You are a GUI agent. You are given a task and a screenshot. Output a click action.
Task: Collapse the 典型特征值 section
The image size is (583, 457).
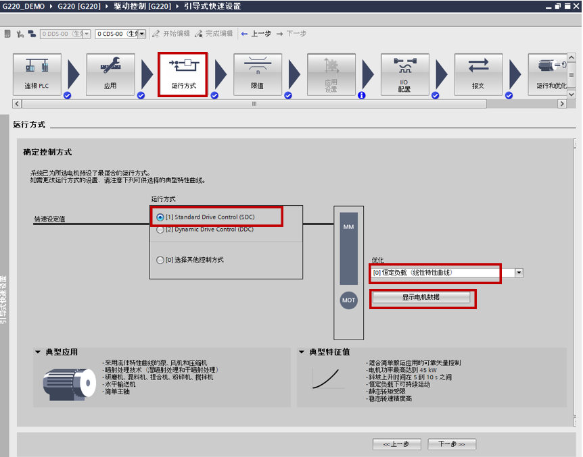click(x=302, y=352)
